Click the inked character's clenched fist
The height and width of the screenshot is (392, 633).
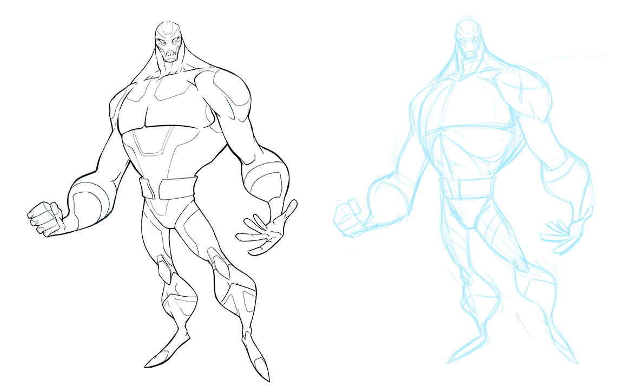click(x=44, y=219)
